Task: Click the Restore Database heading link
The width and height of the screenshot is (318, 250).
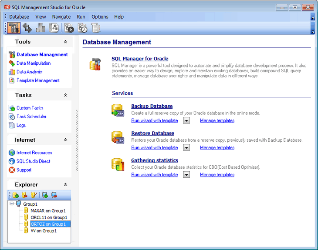Action: (153, 133)
